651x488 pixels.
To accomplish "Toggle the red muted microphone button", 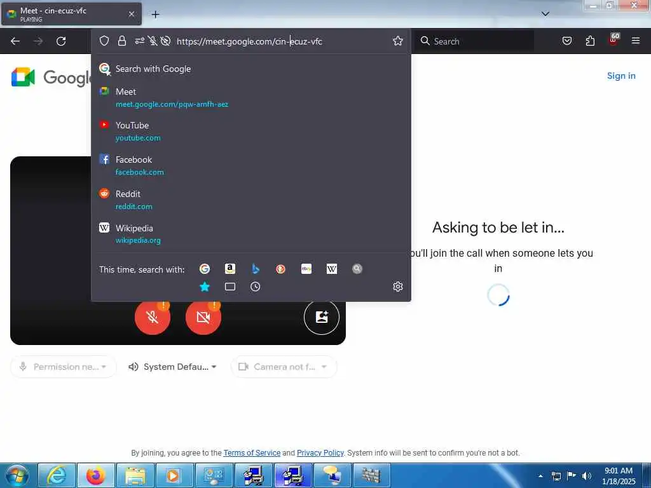I will (x=153, y=317).
